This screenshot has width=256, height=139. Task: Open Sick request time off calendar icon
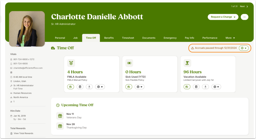pyautogui.click(x=129, y=87)
